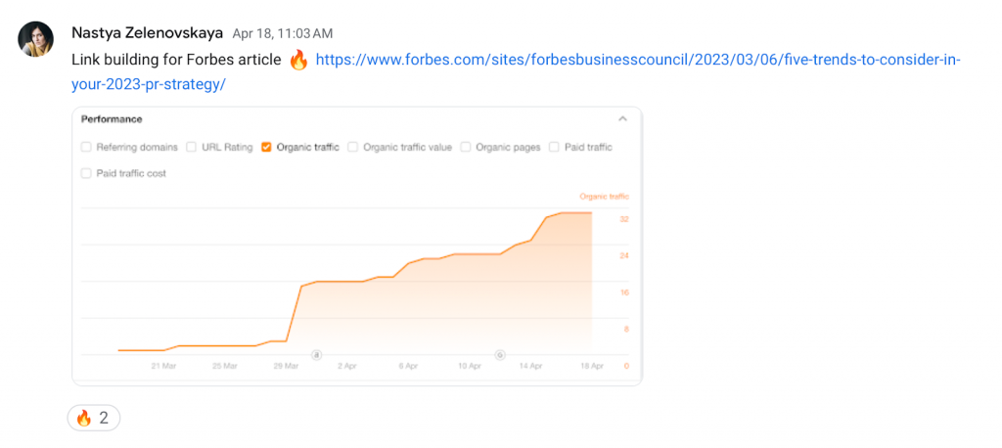The image size is (1002, 448).
Task: Click the 'a' update marker near 29 Mar
Action: tap(316, 354)
